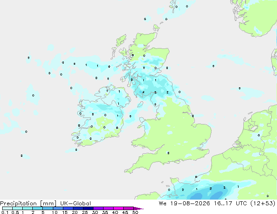This screenshot has height=214, width=277.
Task: Click the over-50 mm arrow at legend end
Action: 138,209
